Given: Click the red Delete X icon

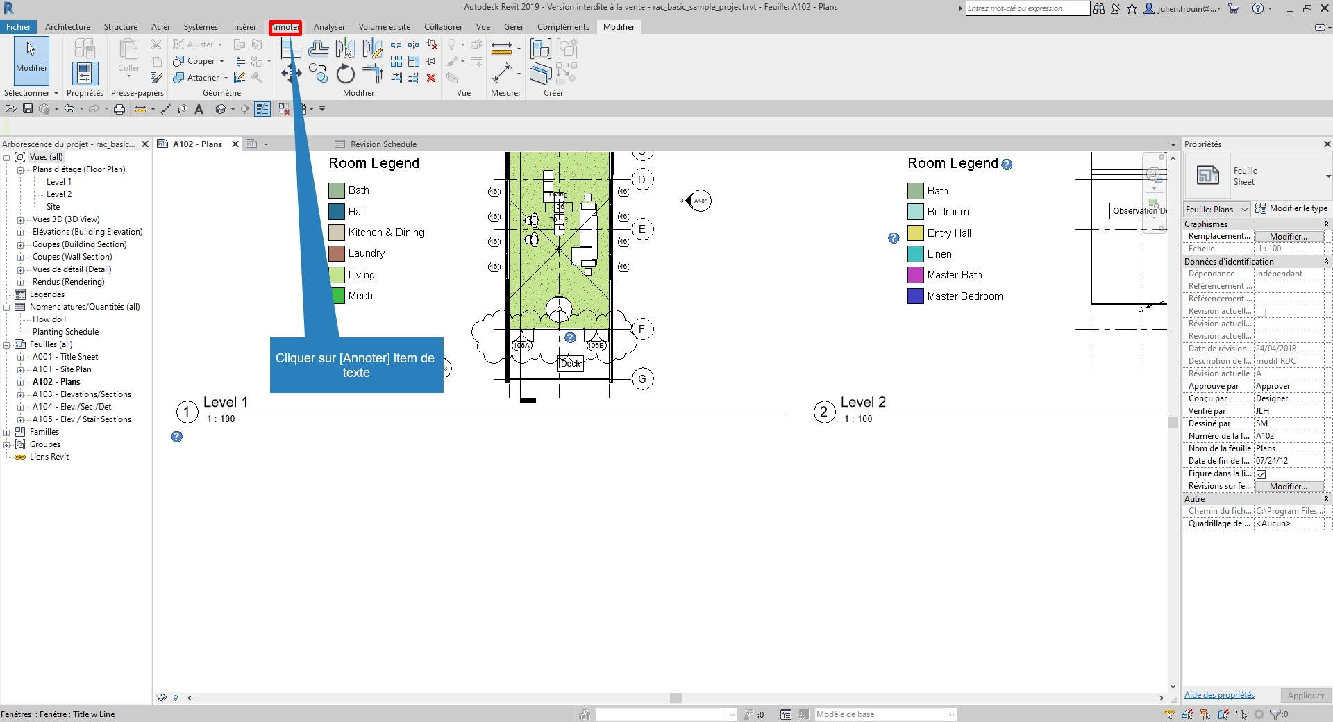Looking at the screenshot, I should pyautogui.click(x=431, y=78).
